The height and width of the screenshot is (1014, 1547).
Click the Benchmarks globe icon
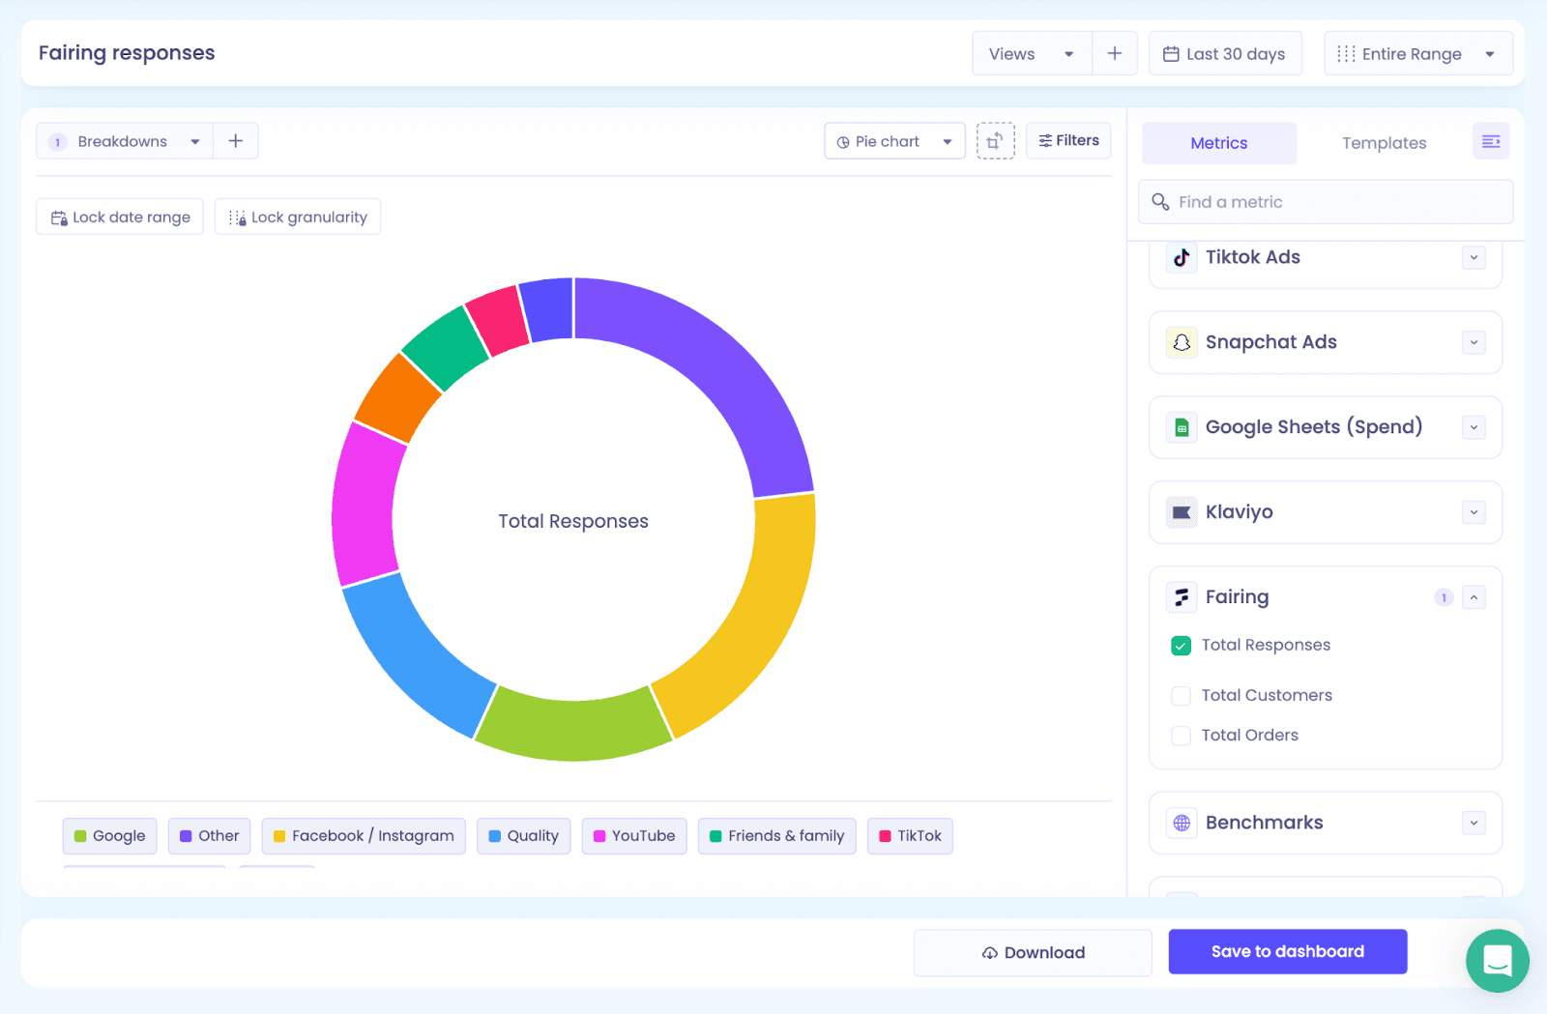[x=1182, y=823]
